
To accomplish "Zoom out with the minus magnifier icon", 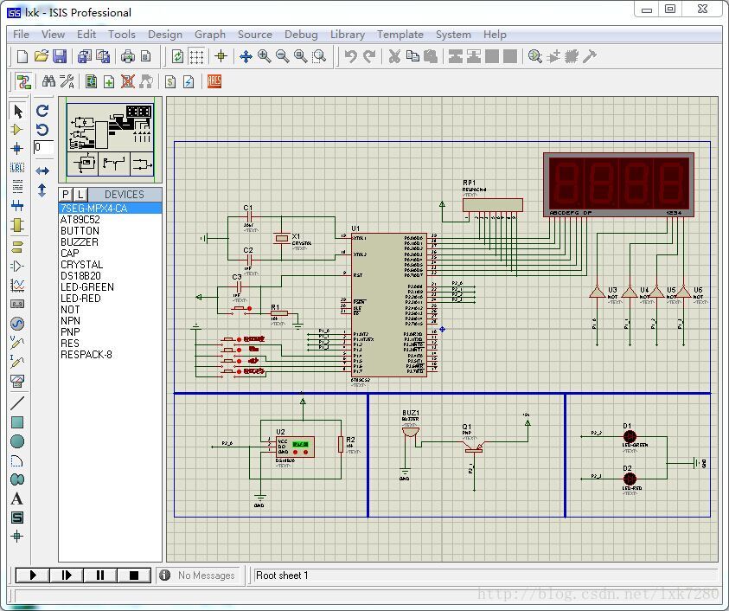I will (x=282, y=56).
